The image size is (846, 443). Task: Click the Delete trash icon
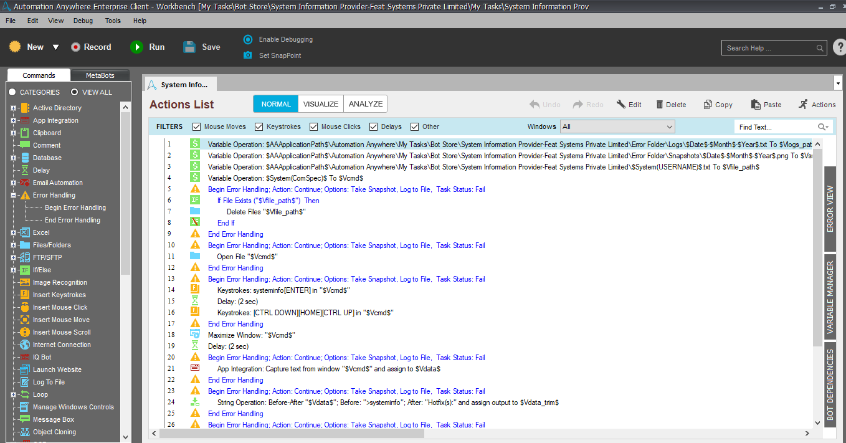click(657, 105)
